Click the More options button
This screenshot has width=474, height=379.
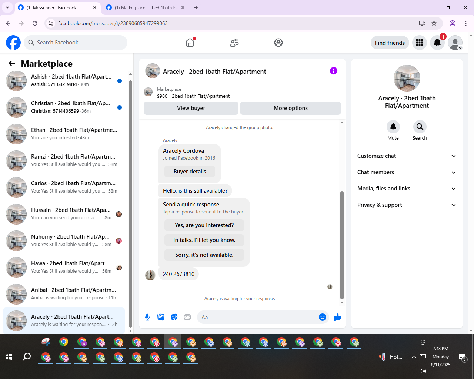pos(291,108)
